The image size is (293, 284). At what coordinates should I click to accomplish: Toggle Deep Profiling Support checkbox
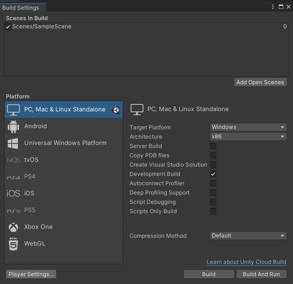tap(213, 193)
